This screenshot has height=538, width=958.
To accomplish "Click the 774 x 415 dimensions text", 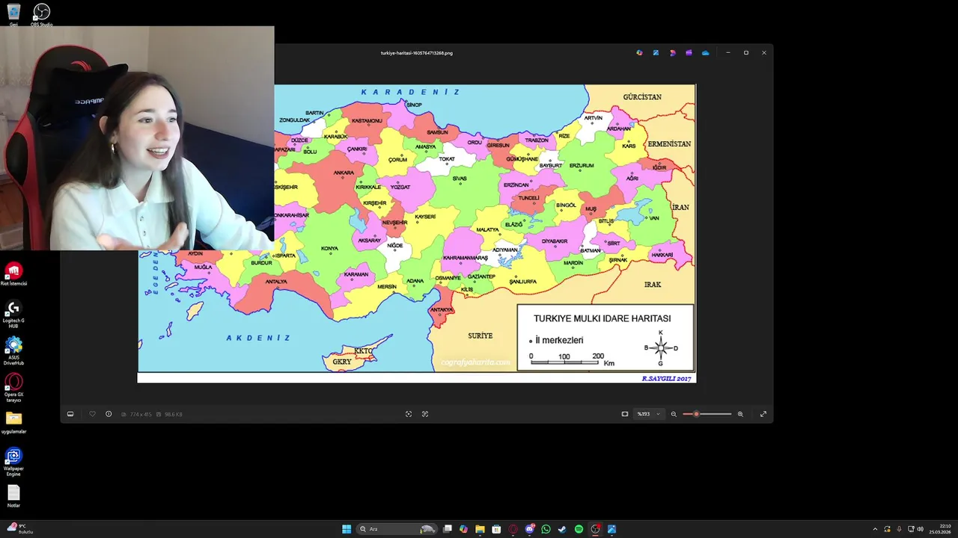I will 141,414.
